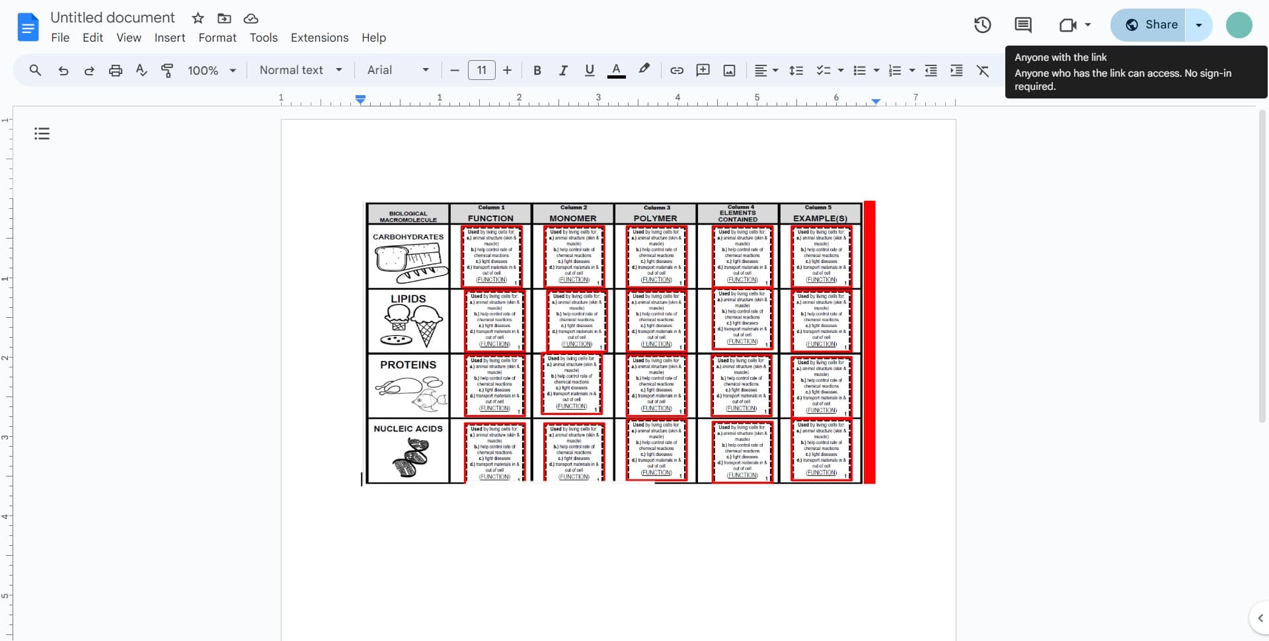
Task: Open the Arial font dropdown
Action: tap(398, 70)
